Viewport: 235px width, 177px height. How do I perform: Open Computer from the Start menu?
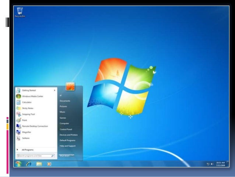pos(64,123)
